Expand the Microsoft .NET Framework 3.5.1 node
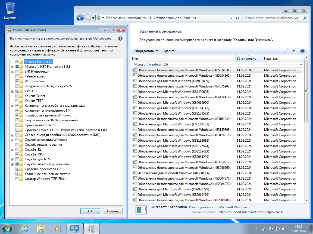Image resolution: width=313 pixels, height=234 pixels. (12, 67)
